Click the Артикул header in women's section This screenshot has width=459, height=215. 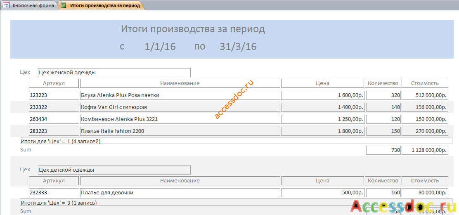coord(54,83)
